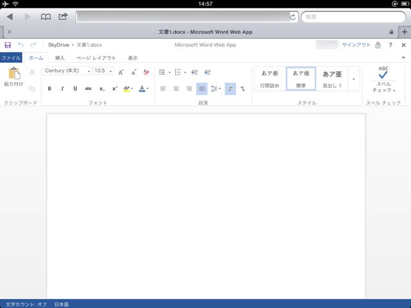Insert a numbered list
Screen dimensions: 411x308
pos(178,73)
